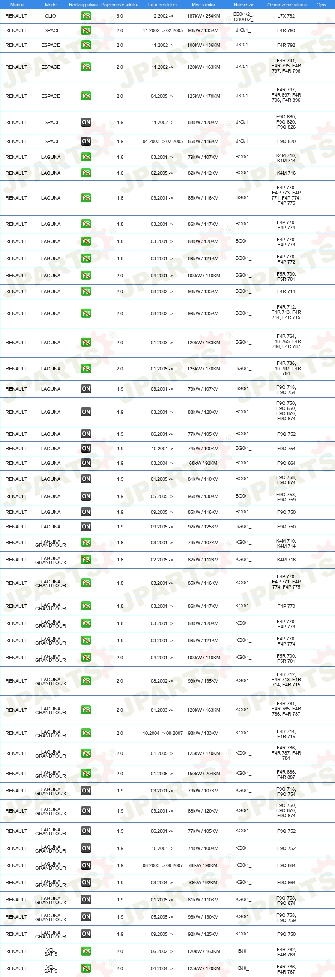Click the Pojemność silnika column header
This screenshot has width=335, height=977.
(120, 5)
